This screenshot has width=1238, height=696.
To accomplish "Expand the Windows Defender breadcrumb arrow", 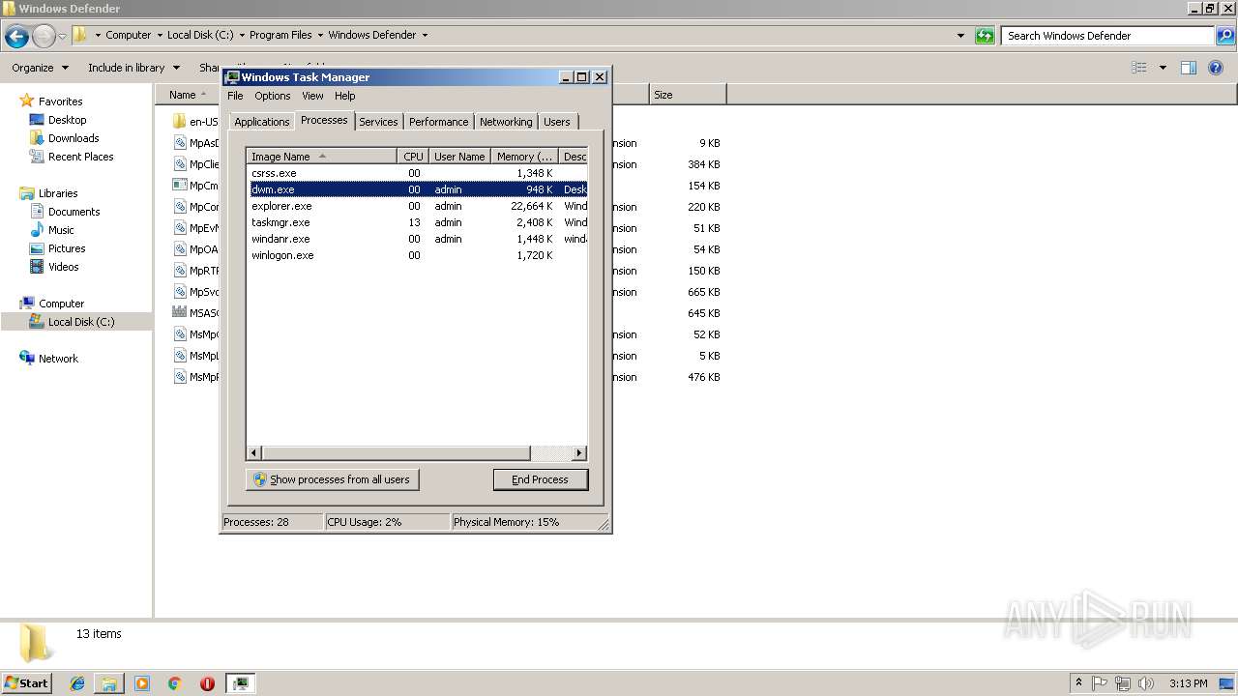I will click(x=425, y=35).
